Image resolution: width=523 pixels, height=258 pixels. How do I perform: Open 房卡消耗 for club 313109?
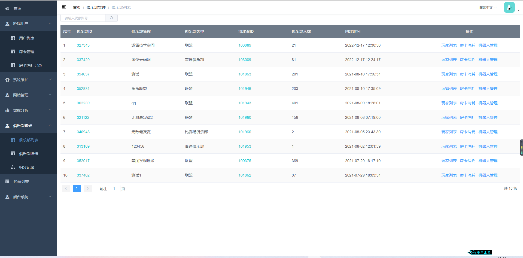point(467,146)
